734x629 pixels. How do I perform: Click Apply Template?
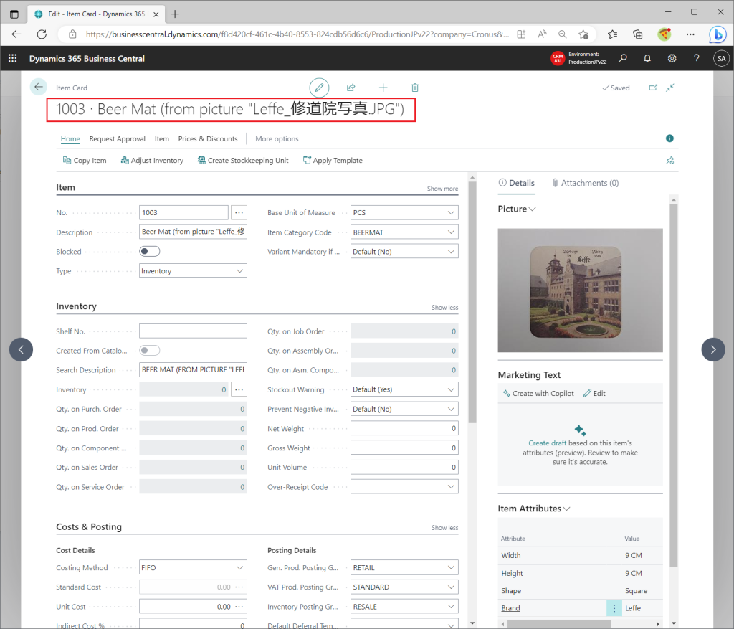click(x=333, y=160)
